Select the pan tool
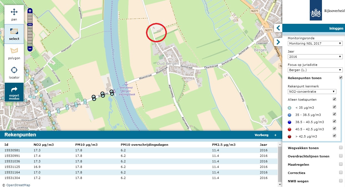Image resolution: width=345 pixels, height=187 pixels. point(14,15)
